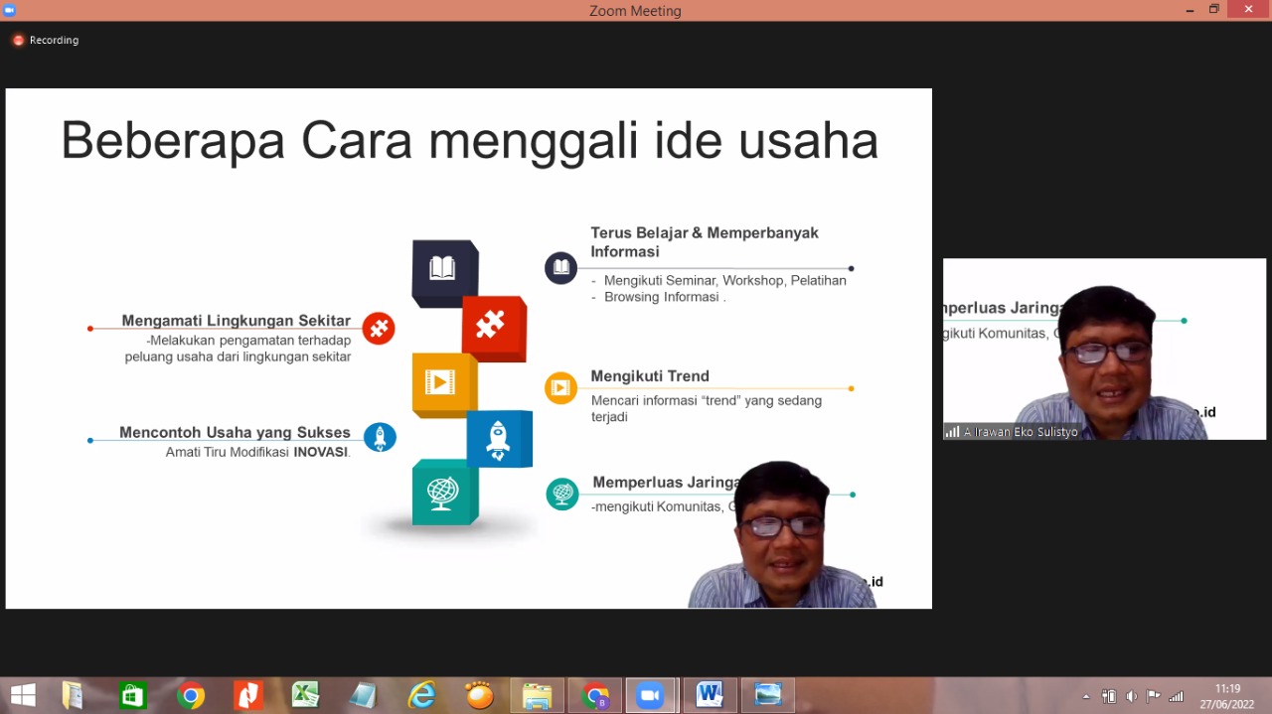Open the Windows Store taskbar icon
Viewport: 1272px width, 714px height.
click(132, 696)
